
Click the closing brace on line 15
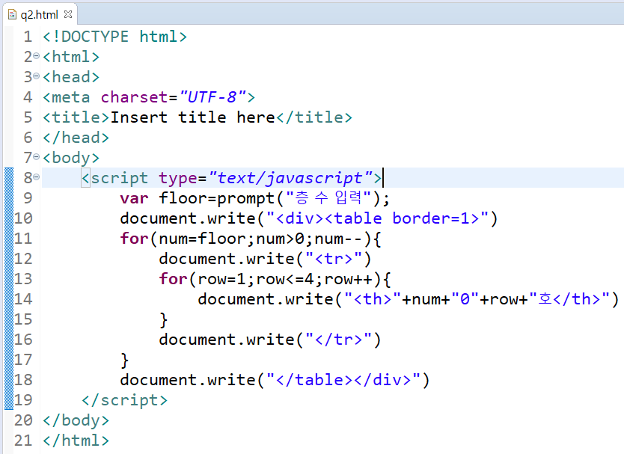click(x=163, y=320)
